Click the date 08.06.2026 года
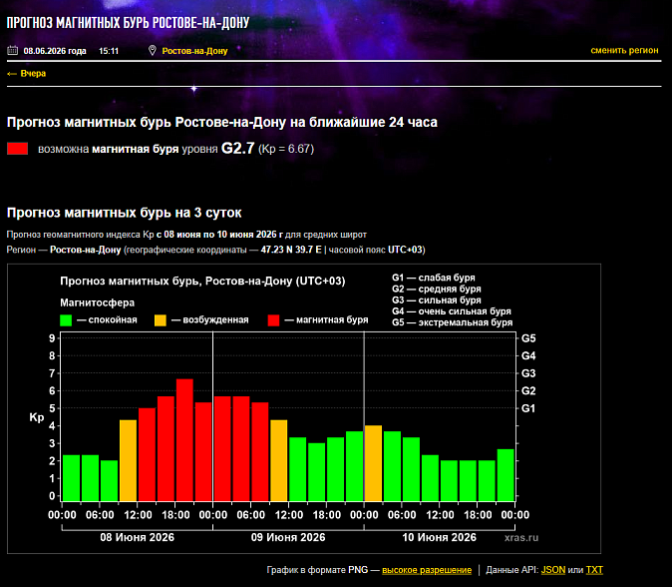 pos(55,51)
